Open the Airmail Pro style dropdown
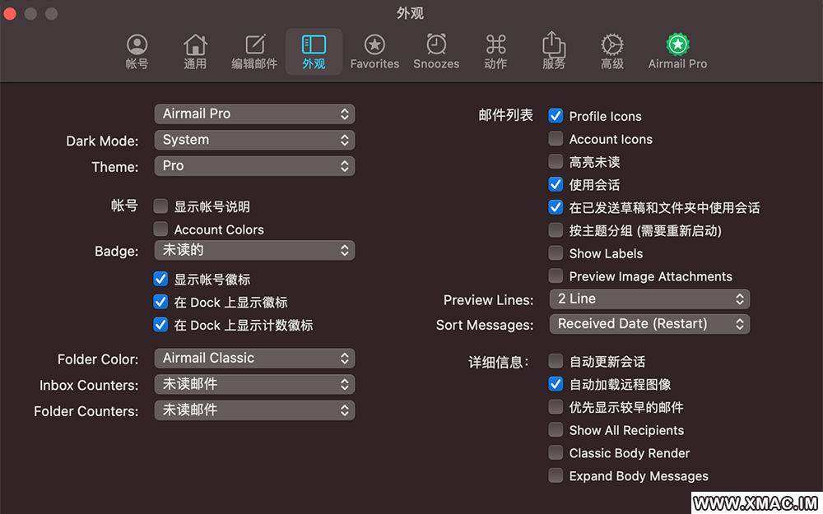 click(x=254, y=113)
